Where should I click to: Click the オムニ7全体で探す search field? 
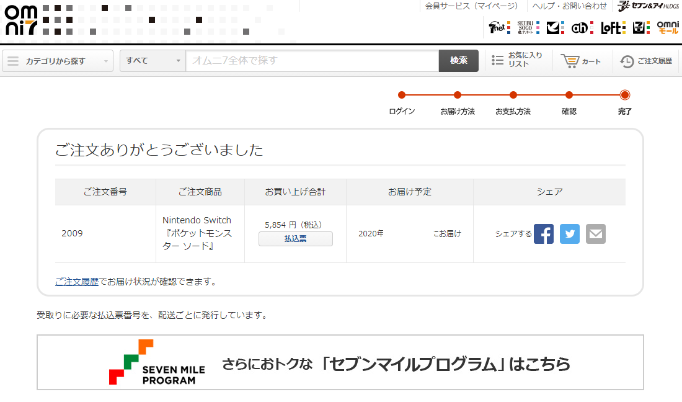[312, 61]
